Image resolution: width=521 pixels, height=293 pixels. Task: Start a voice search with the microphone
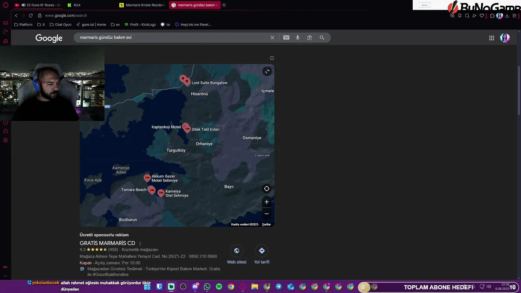298,37
